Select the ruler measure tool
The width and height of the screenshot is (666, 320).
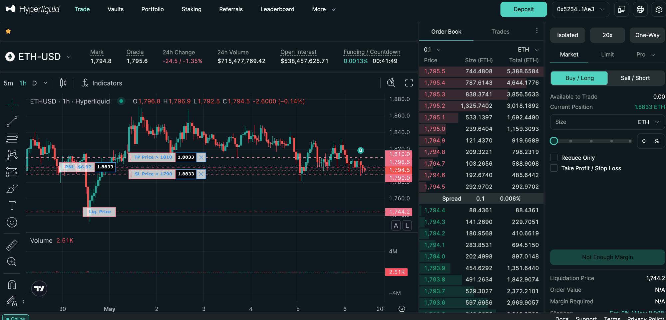pyautogui.click(x=12, y=245)
